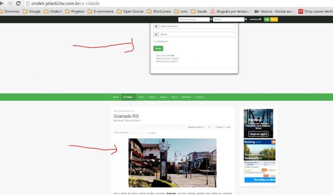The width and height of the screenshot is (333, 195).
Task: Click the decrease font size icon
Action: pos(203,127)
